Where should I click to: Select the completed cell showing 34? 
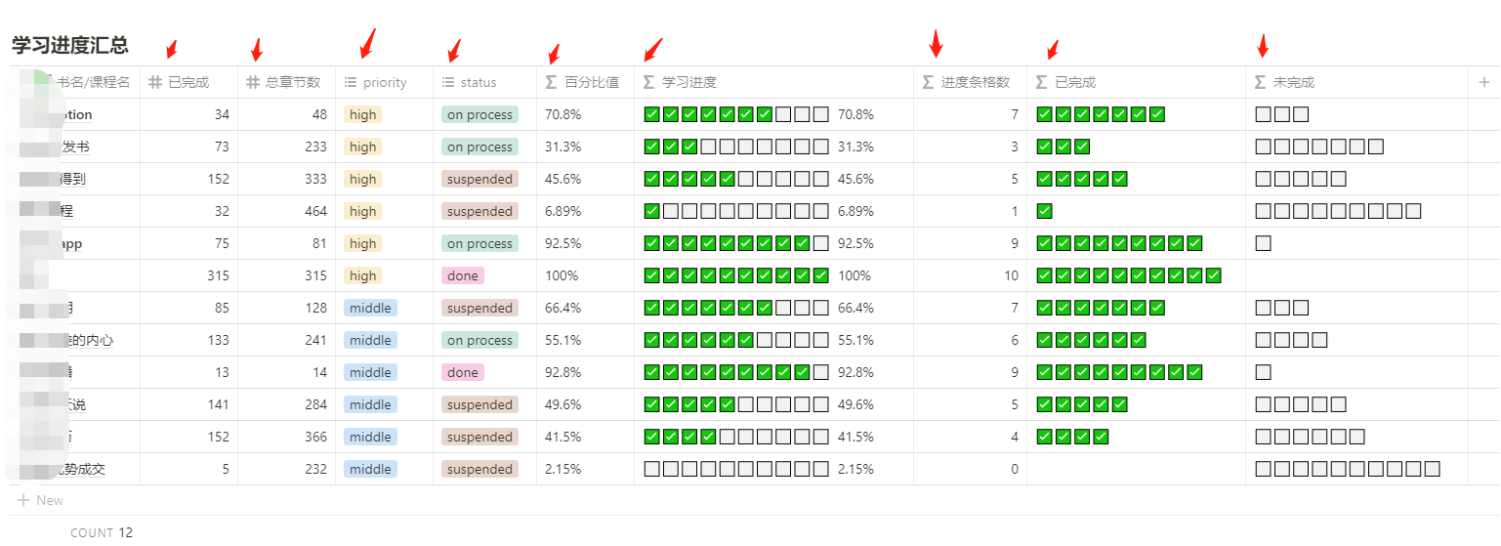(188, 114)
